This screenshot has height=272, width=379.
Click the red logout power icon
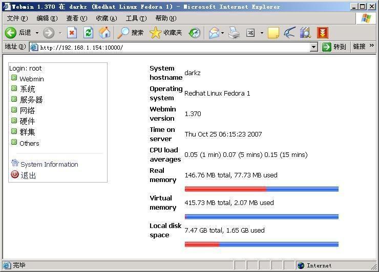[x=15, y=175]
